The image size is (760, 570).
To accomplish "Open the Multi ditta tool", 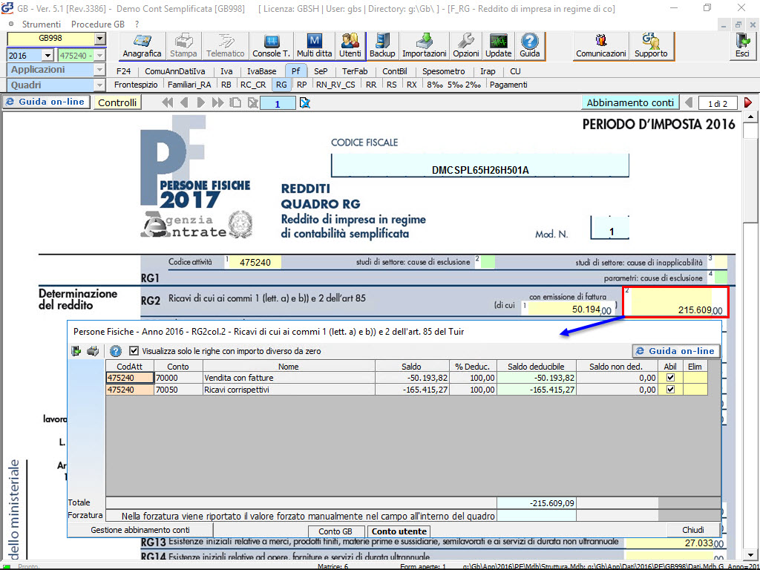I will pos(315,47).
